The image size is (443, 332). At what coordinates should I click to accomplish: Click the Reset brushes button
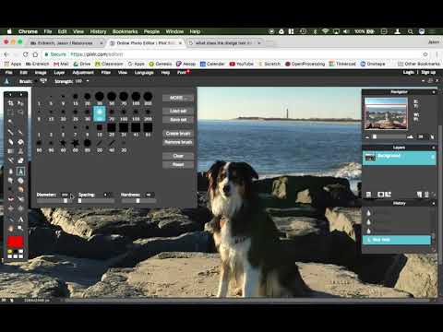click(x=178, y=165)
